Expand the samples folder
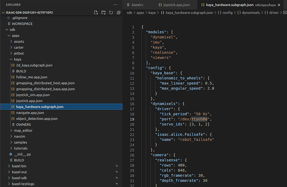Viewport: 287px width, 187px height. (x=11, y=142)
